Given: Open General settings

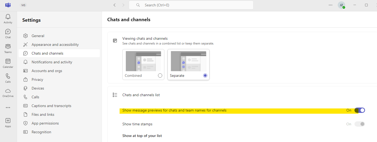Looking at the screenshot, I should tap(59, 36).
